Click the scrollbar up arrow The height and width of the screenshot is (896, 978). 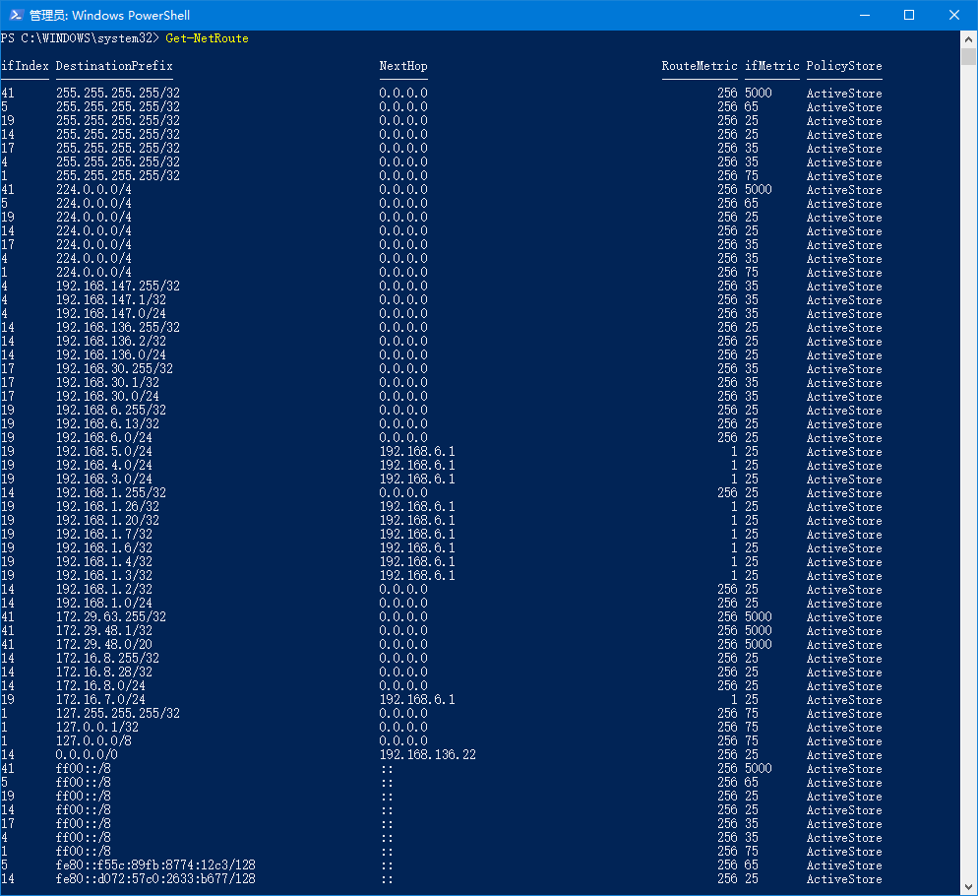pos(968,38)
